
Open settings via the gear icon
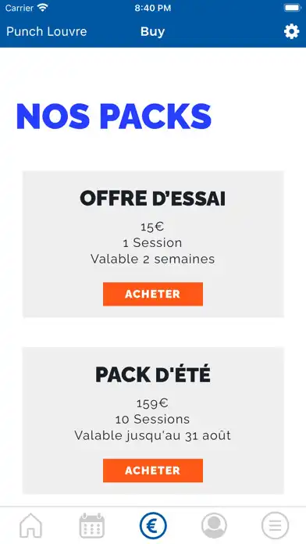[x=291, y=31]
